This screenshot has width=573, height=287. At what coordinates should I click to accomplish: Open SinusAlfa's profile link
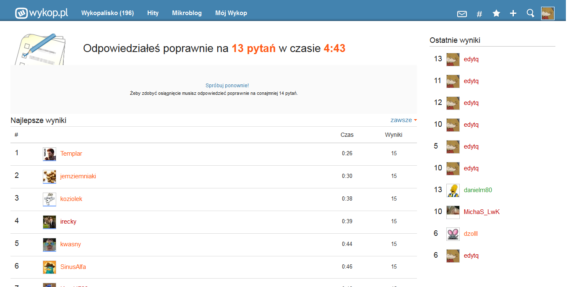point(73,267)
